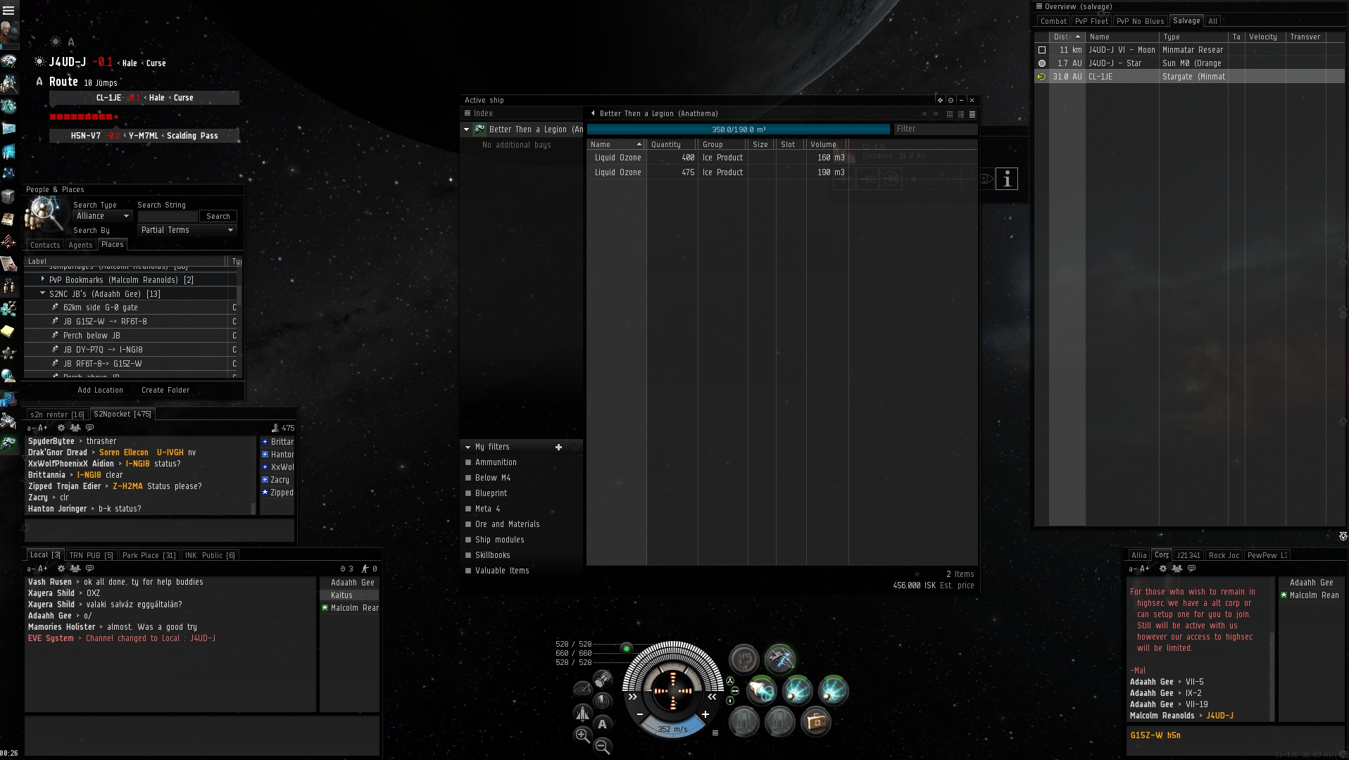Screen dimensions: 1349x760
Task: Click the greyed-out fist module slot
Action: [743, 659]
